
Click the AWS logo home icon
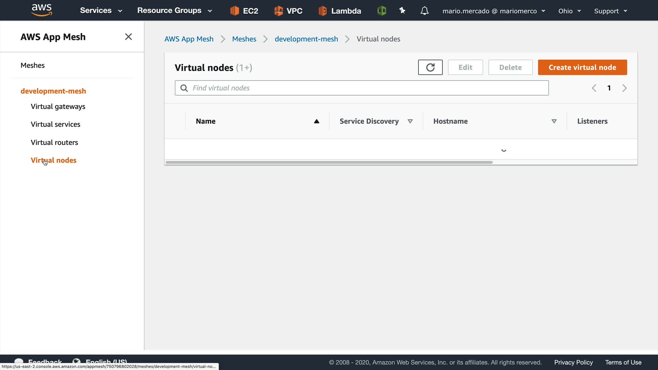(x=41, y=10)
